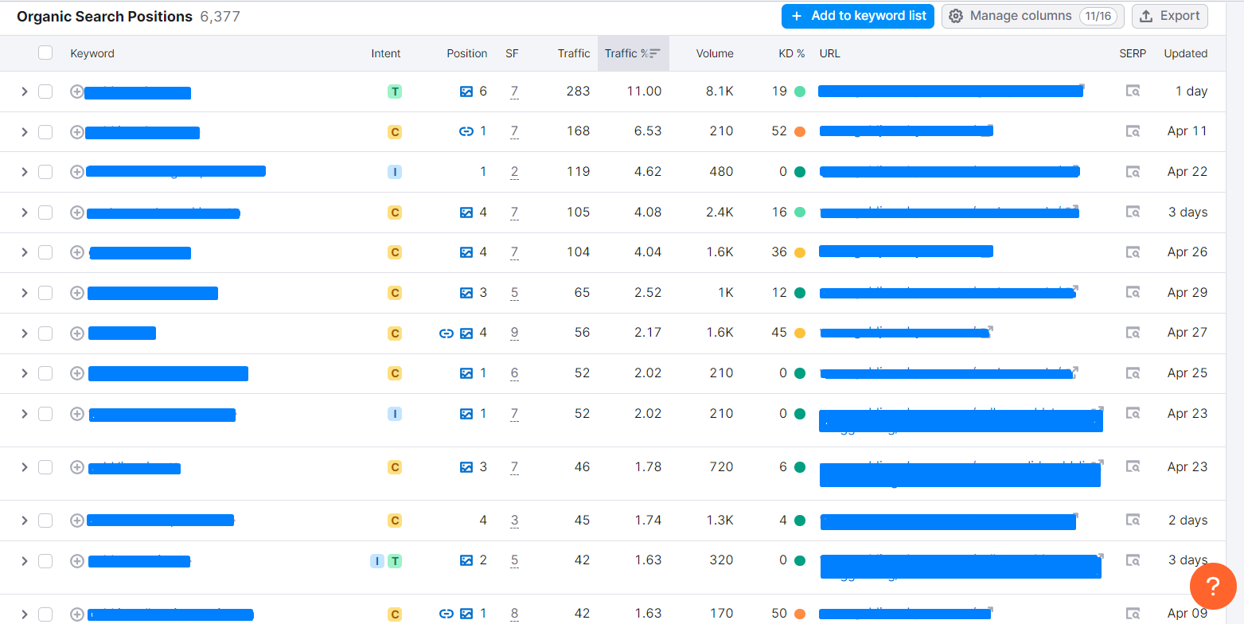Click the orange KD dot next to 52

tap(800, 131)
